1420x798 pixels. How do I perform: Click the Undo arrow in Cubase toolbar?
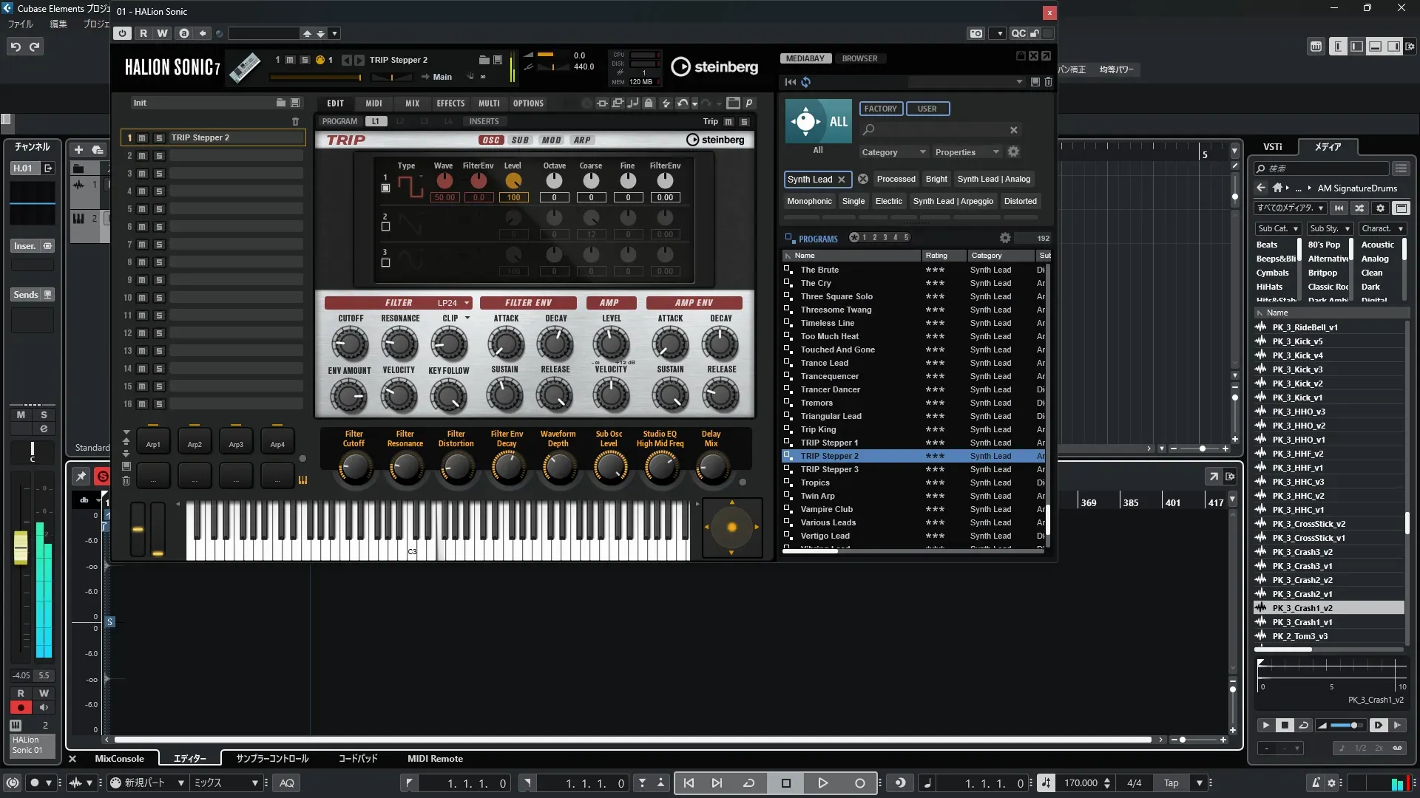[x=16, y=47]
